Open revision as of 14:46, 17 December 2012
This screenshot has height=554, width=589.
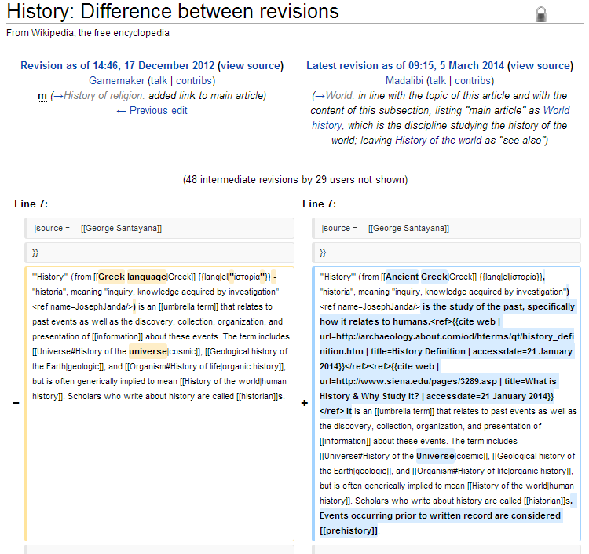pos(117,65)
